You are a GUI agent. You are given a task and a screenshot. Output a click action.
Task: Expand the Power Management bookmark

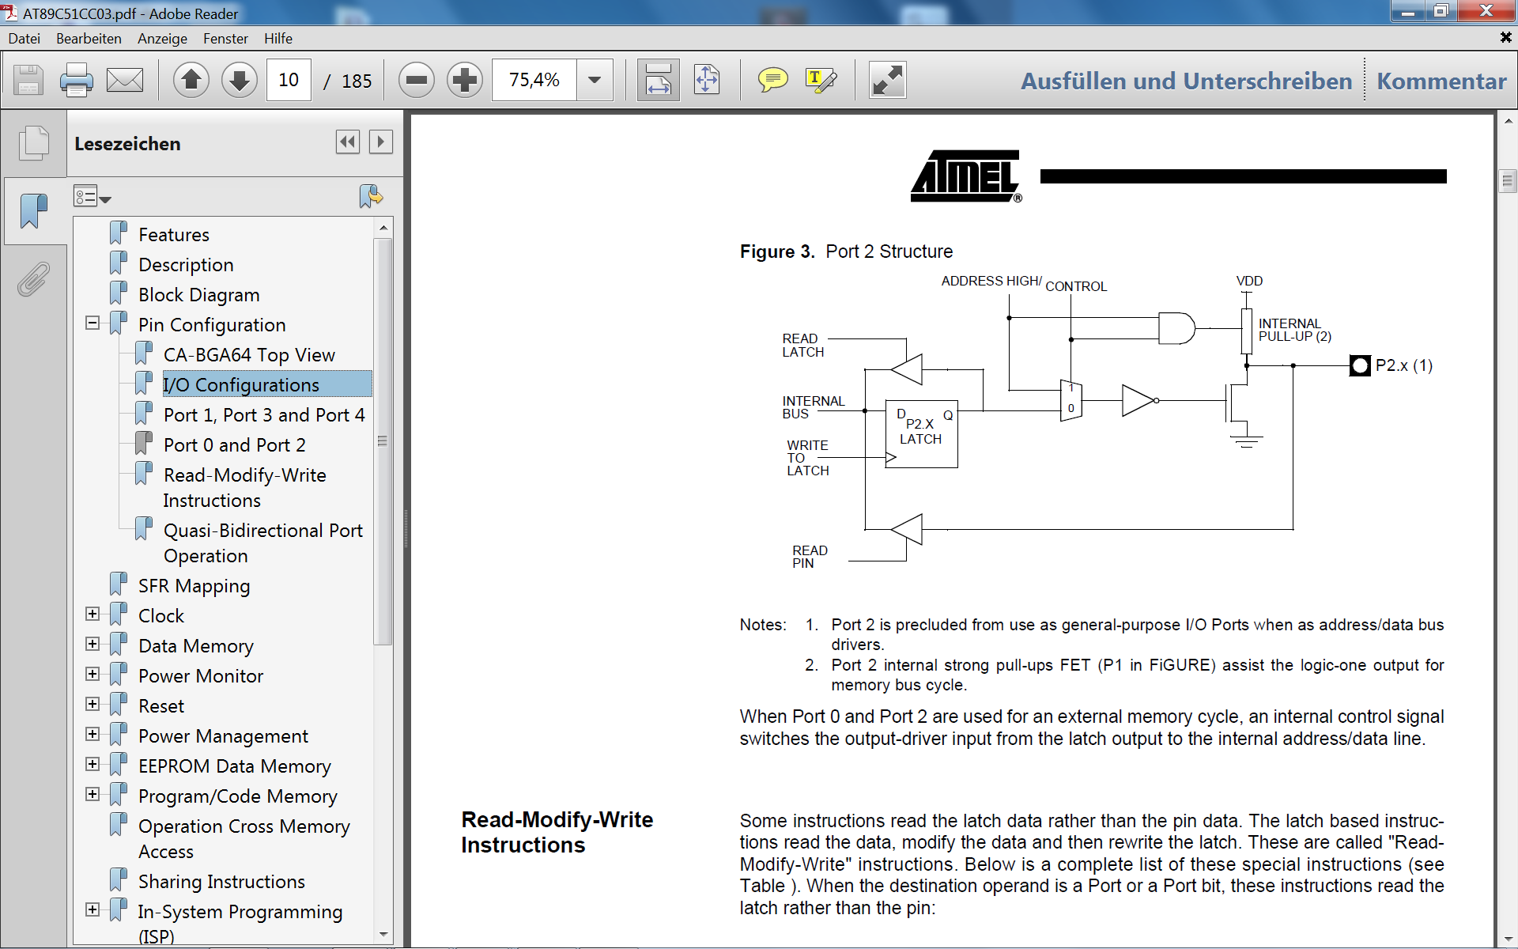point(93,734)
